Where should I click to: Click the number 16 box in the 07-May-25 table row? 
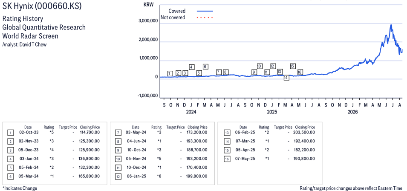pyautogui.click(x=227, y=159)
